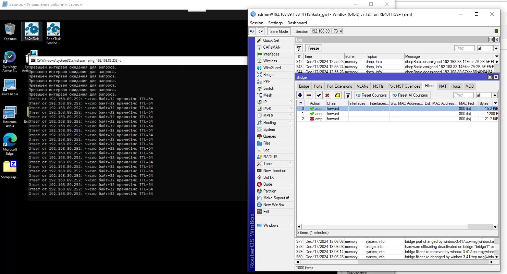Switch to the VLANs tab
Image resolution: width=507 pixels, height=274 pixels.
coord(362,86)
